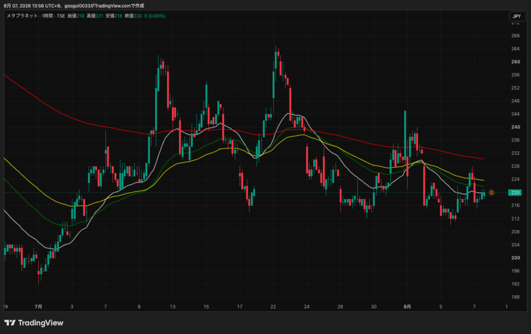The image size is (531, 334).
Task: Click time axis label 3
Action: (72, 307)
